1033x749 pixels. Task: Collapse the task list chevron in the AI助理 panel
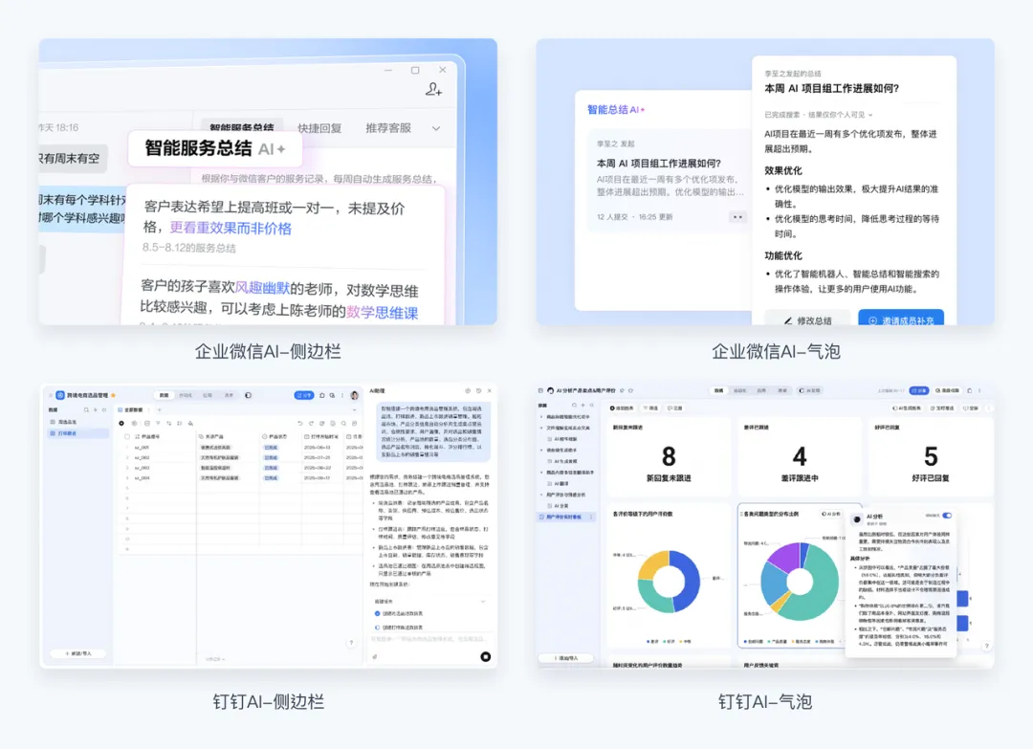pyautogui.click(x=483, y=602)
